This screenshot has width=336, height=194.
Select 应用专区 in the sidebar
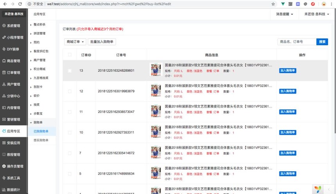click(14, 131)
